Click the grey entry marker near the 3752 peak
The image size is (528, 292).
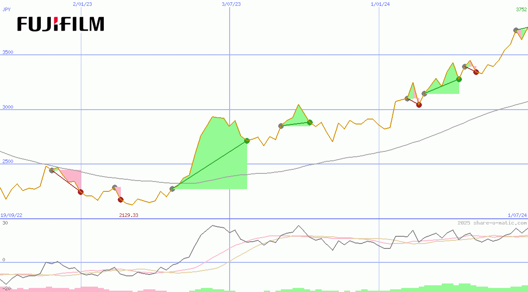coord(516,30)
